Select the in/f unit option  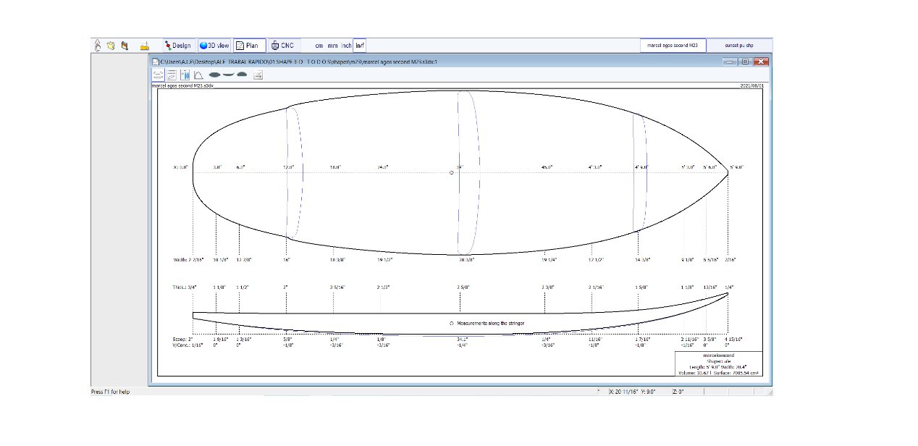tap(360, 46)
